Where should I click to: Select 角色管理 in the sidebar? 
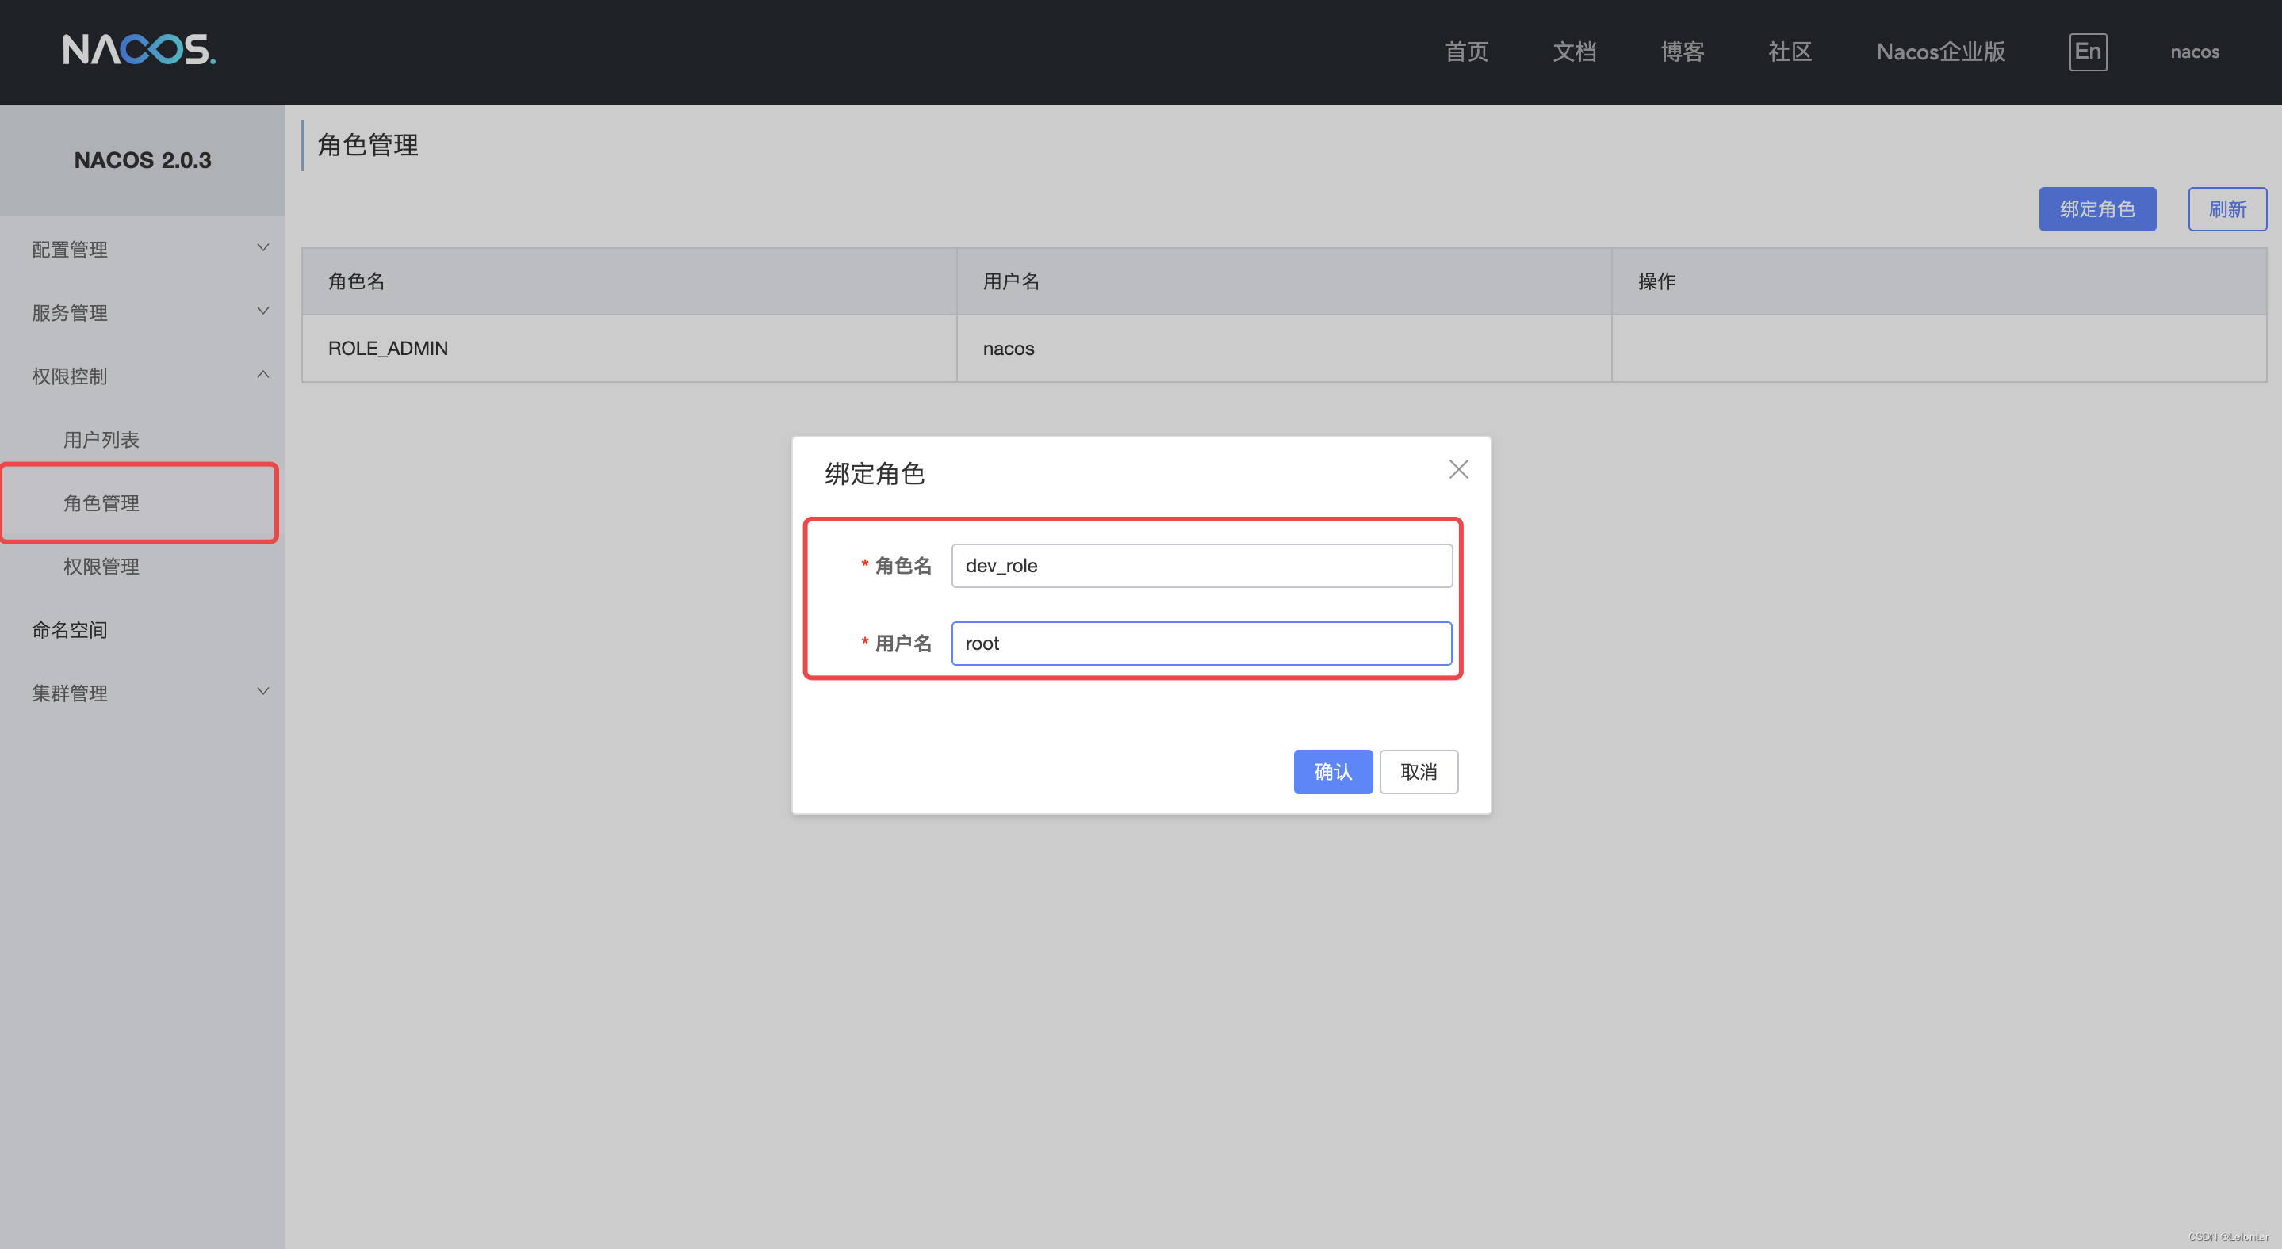101,502
